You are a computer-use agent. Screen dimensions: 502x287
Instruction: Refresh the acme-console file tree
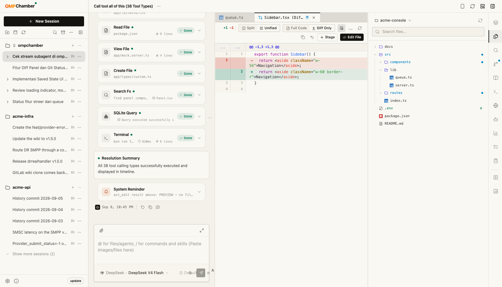pyautogui.click(x=480, y=20)
